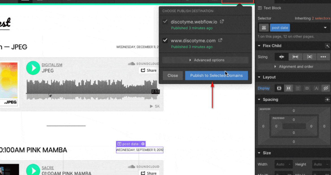Set display to block icon
331x175 pixels.
[279, 88]
